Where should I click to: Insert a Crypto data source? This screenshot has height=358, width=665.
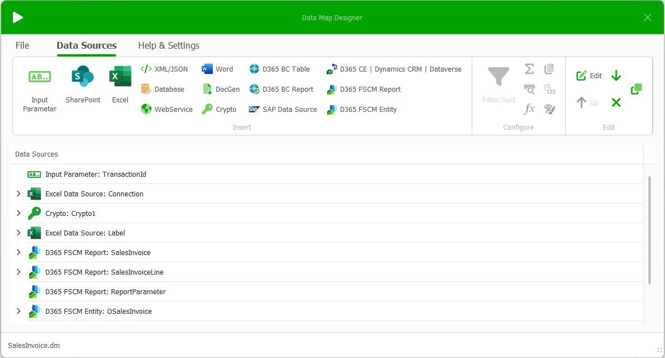coord(220,109)
